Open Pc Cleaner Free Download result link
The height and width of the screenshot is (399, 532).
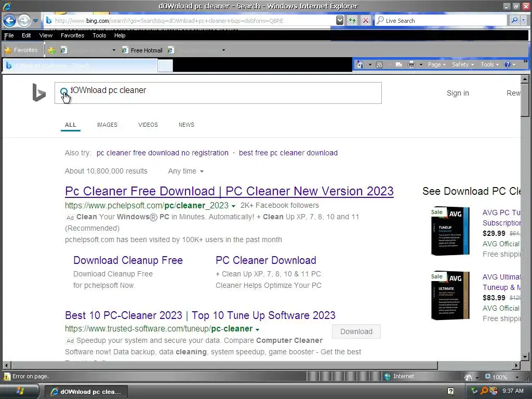click(x=229, y=191)
